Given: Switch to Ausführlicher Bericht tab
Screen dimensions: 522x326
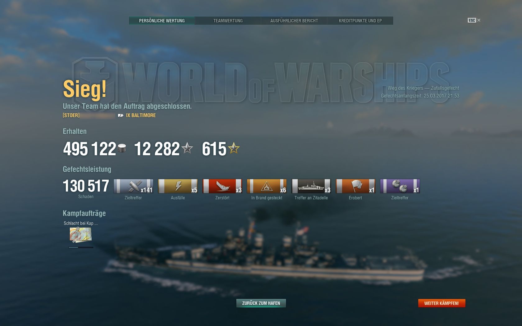Looking at the screenshot, I should (x=294, y=21).
